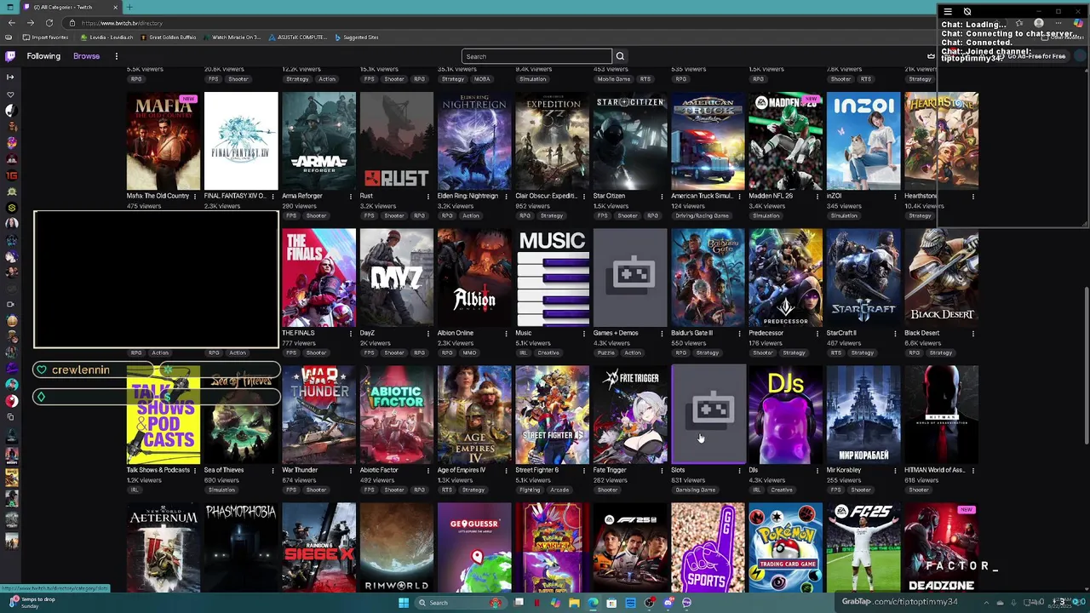1090x613 pixels.
Task: Open the Great Golden Buffalo bookmark
Action: coord(169,37)
